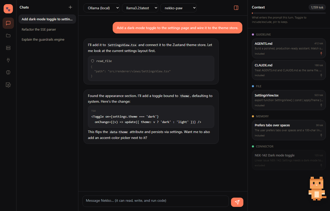The height and width of the screenshot is (211, 330).
Task: Click the user's dark-mode request bubble
Action: point(177,28)
